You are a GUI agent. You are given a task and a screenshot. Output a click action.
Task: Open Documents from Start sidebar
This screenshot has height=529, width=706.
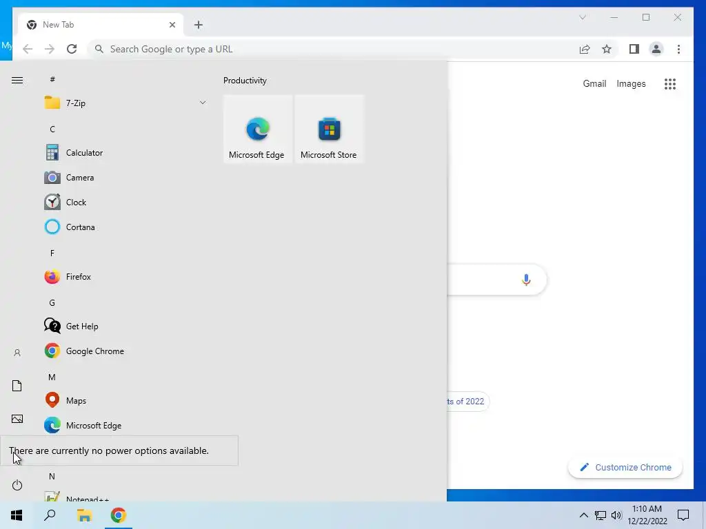(17, 386)
